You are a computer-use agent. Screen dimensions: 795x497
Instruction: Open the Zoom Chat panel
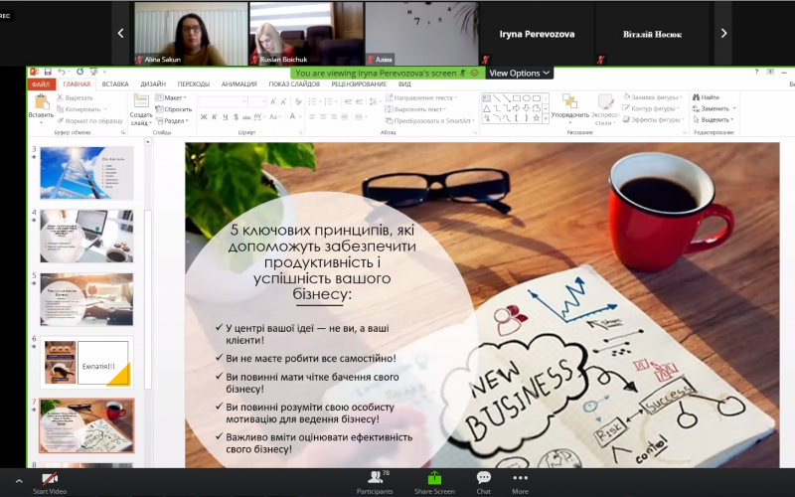coord(484,482)
